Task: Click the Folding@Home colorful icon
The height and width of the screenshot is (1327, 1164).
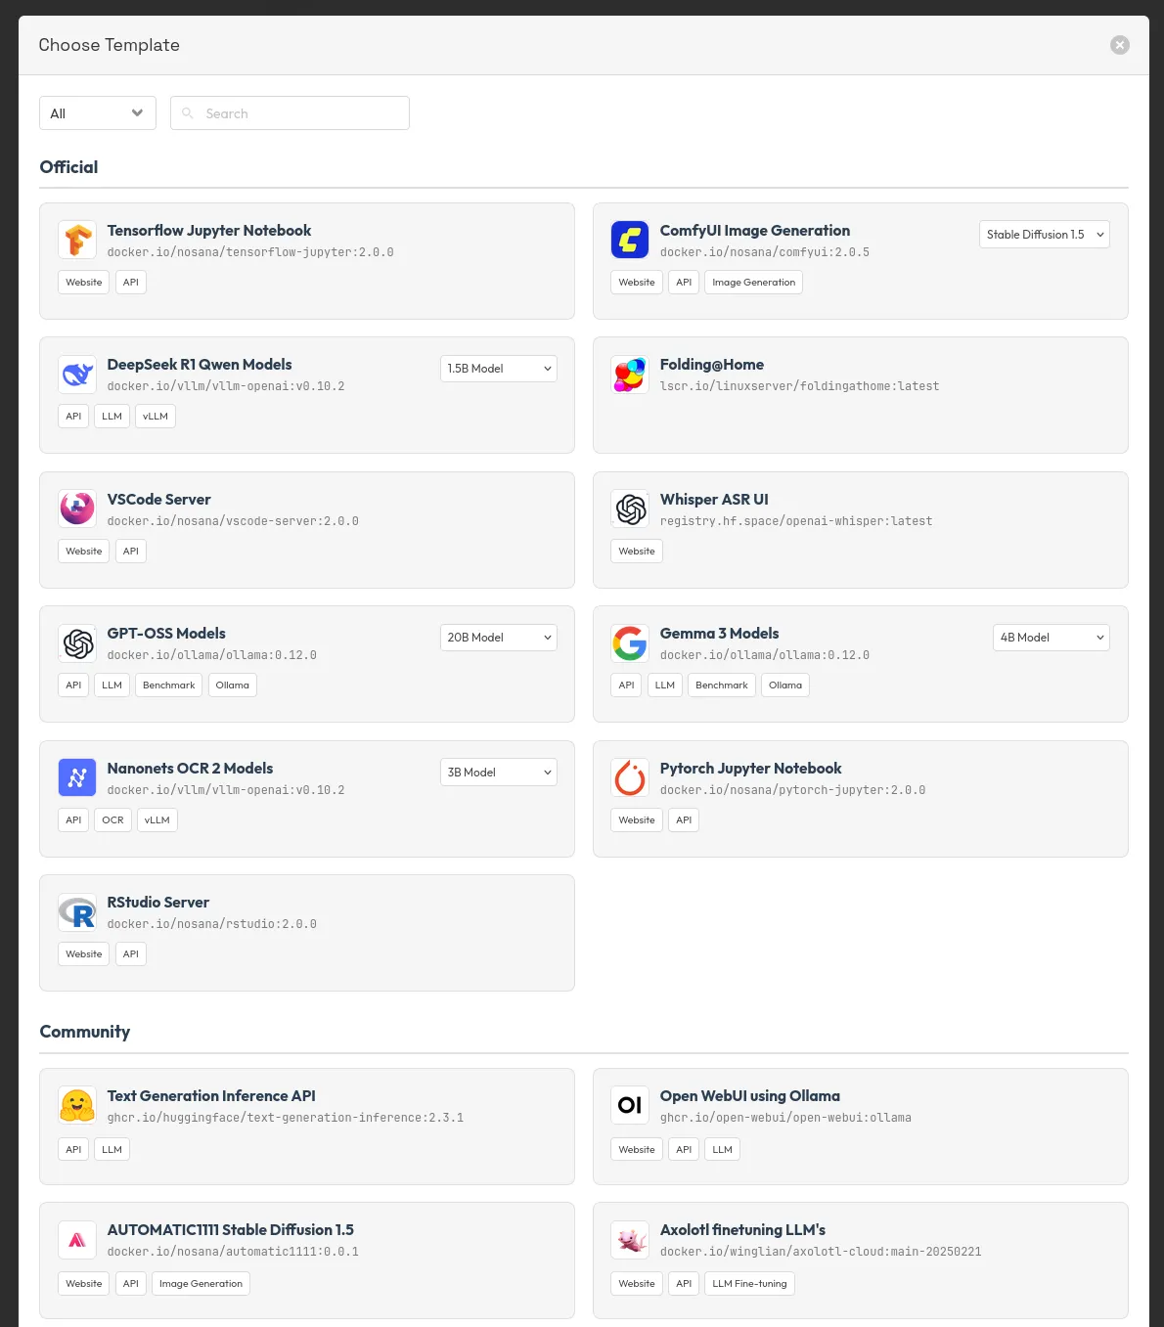Action: click(x=630, y=374)
